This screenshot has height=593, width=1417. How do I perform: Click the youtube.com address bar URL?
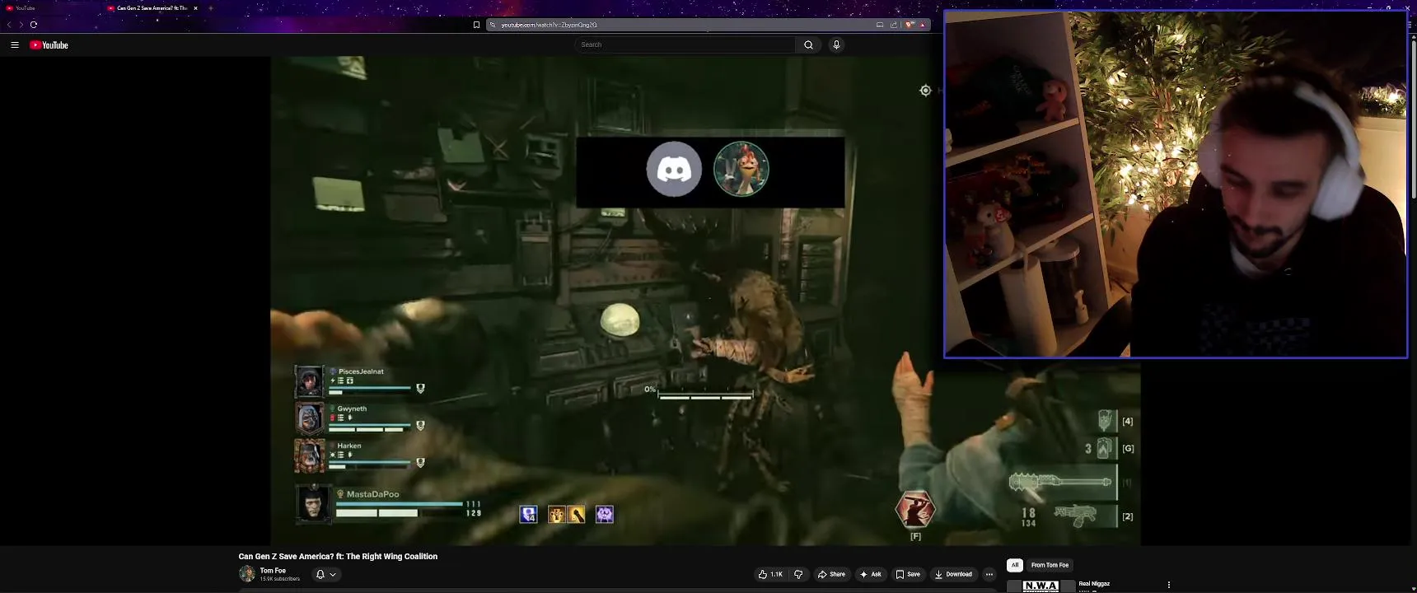(549, 25)
